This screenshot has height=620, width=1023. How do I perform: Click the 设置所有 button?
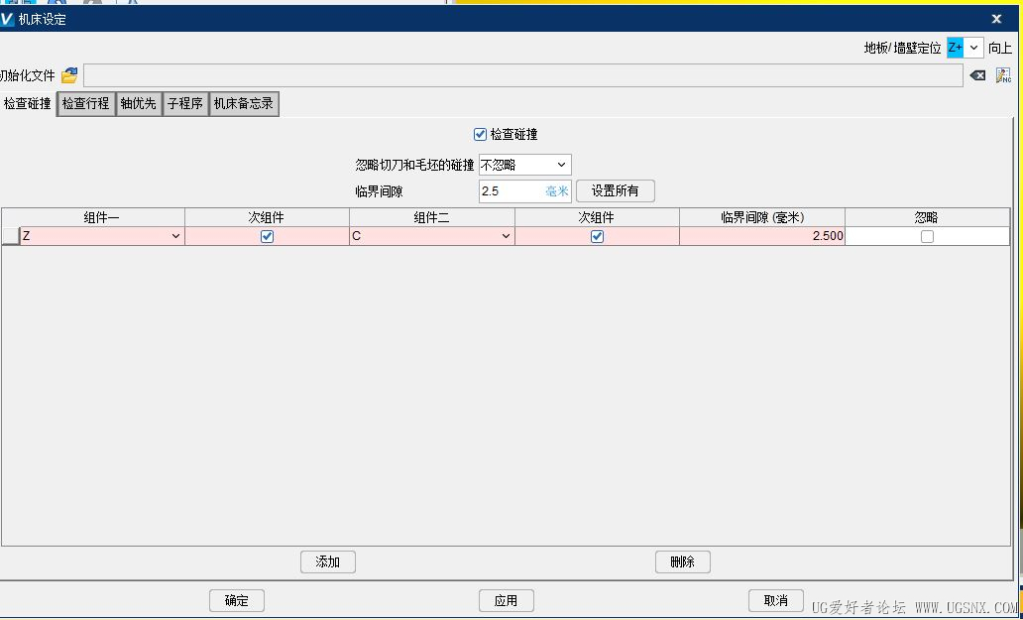pos(616,191)
